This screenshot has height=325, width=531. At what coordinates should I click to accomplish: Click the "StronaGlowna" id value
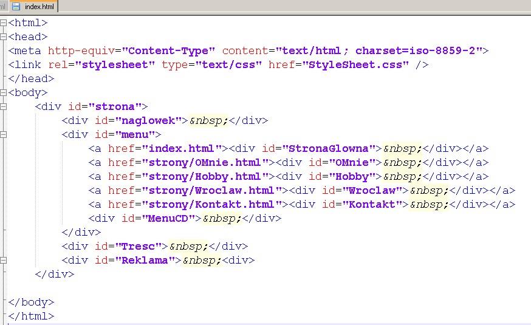(x=329, y=149)
